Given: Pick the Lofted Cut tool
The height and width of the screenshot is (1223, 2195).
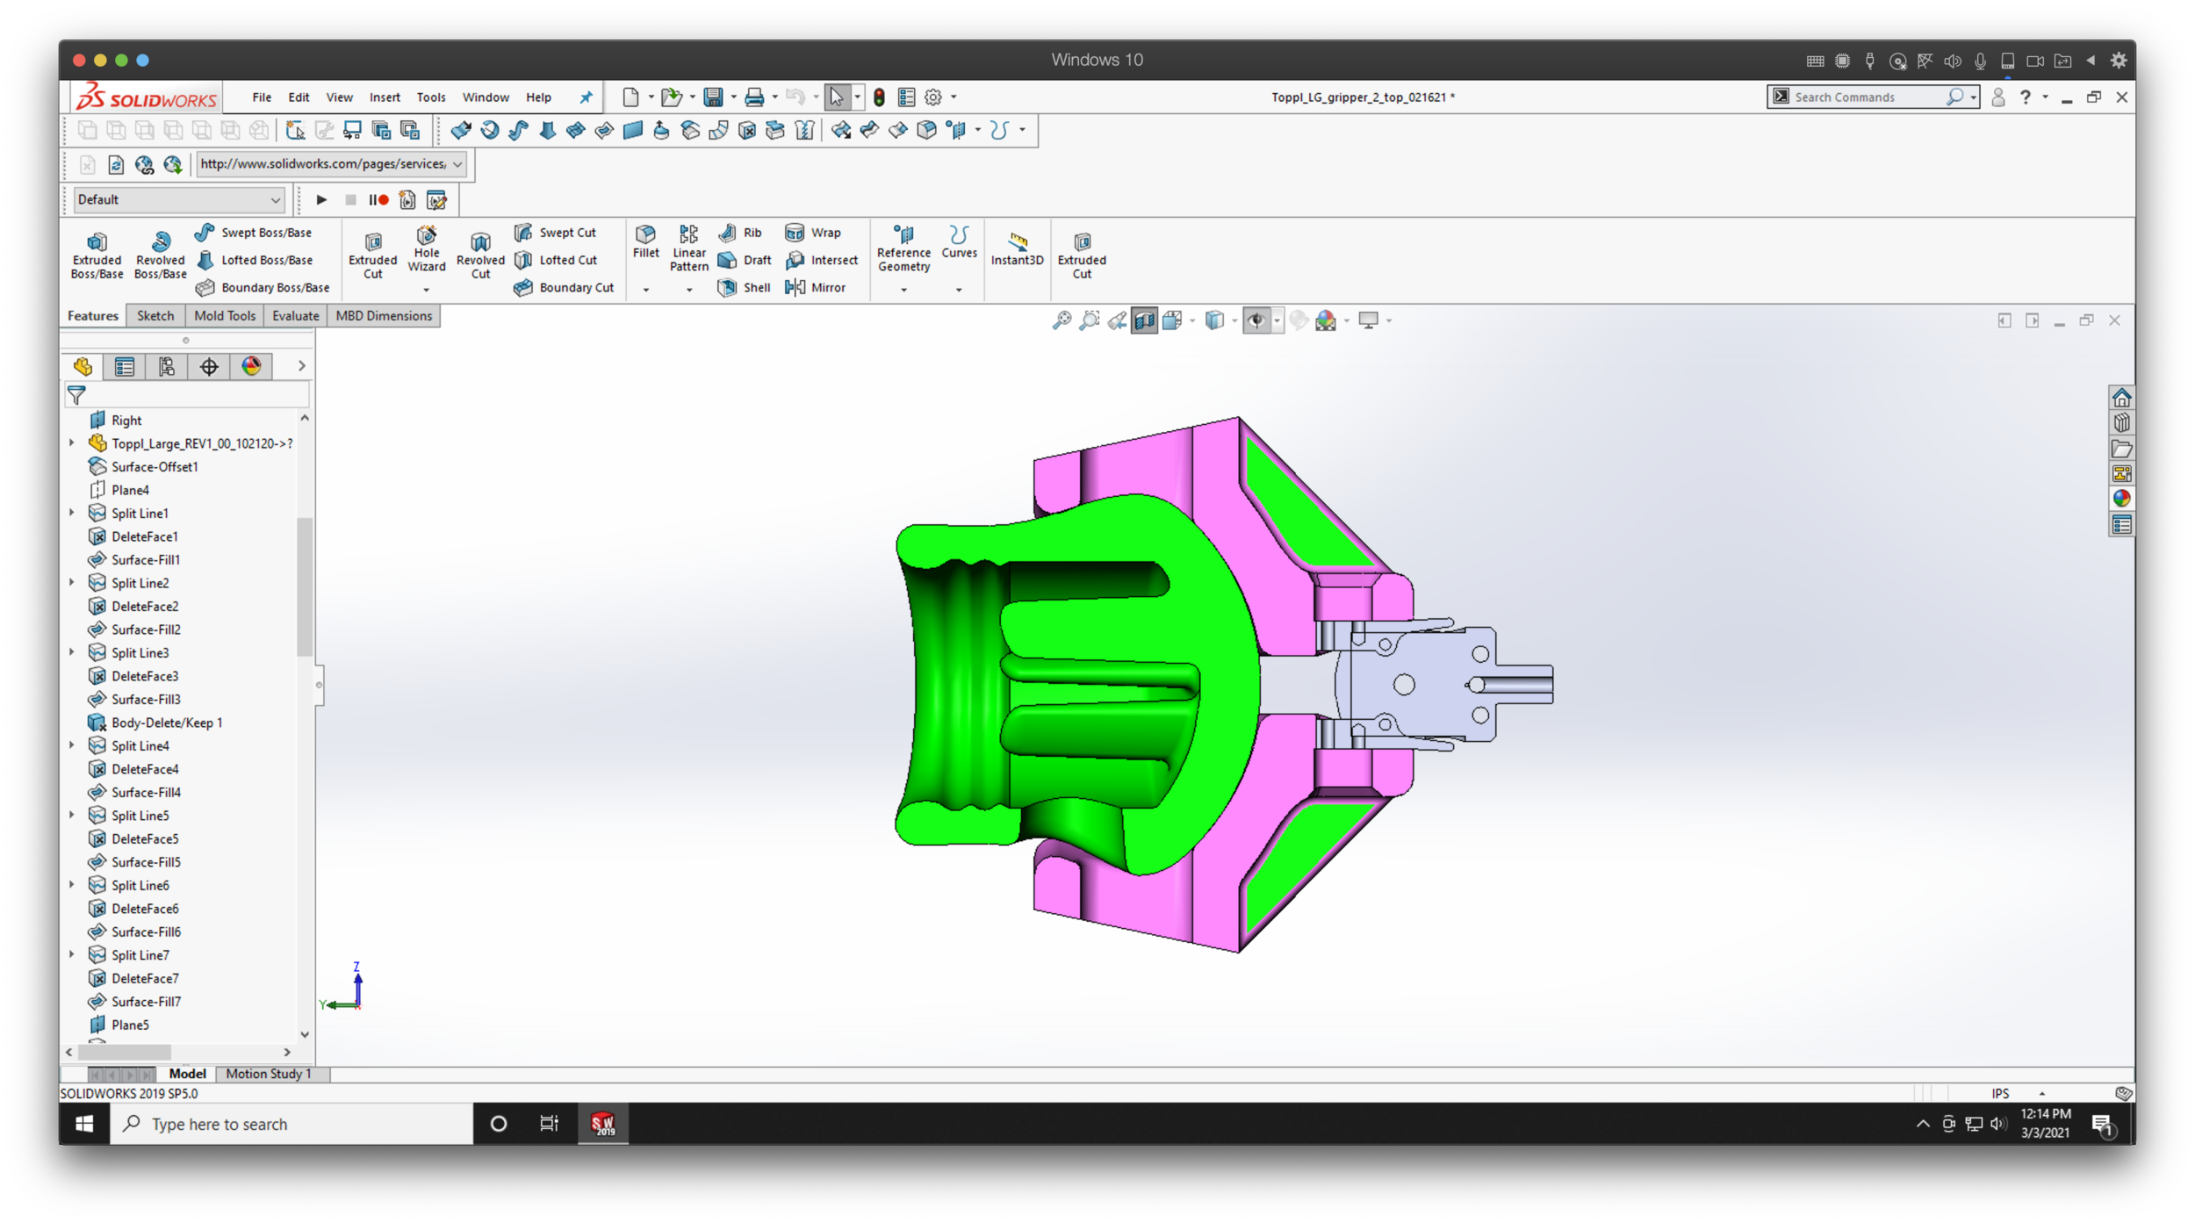Looking at the screenshot, I should [556, 260].
